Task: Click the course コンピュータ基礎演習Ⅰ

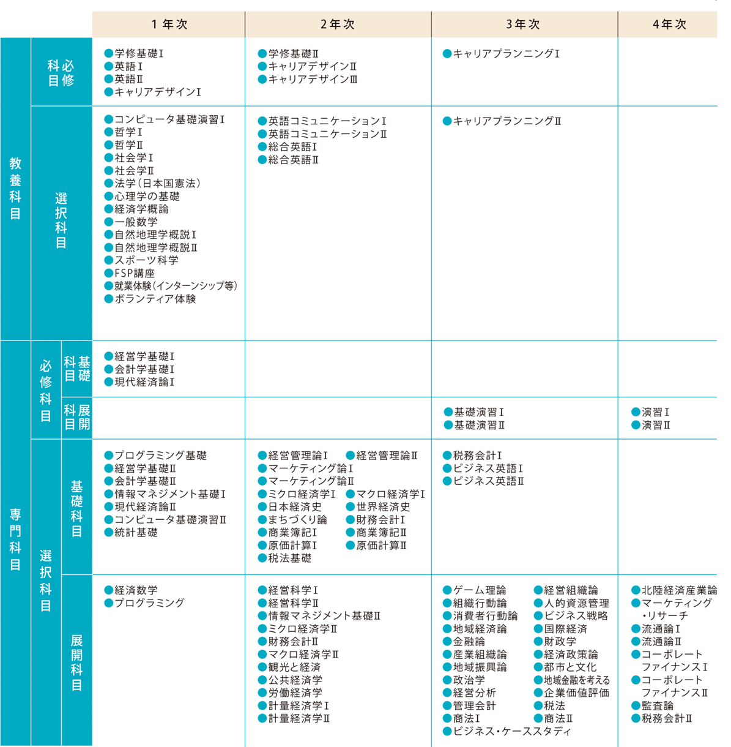Action: (x=165, y=119)
